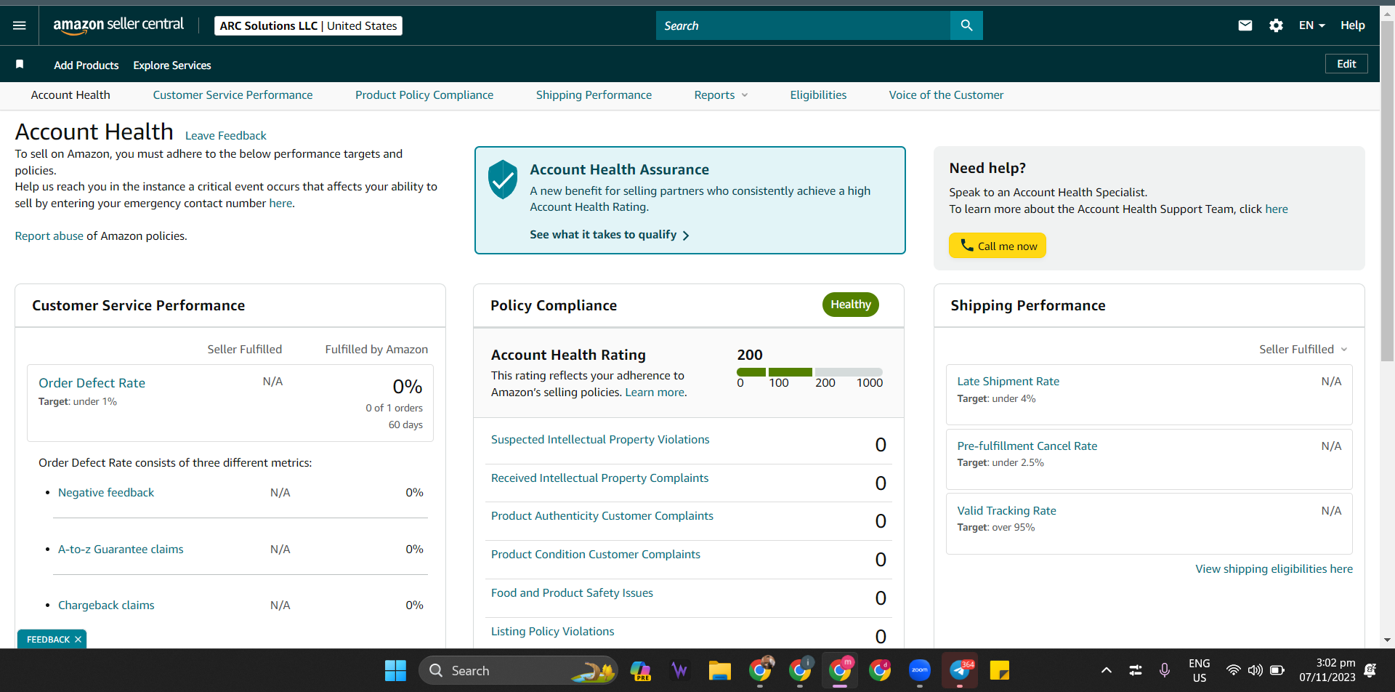
Task: Open Pre-fulfillment Cancel Rate link
Action: click(x=1027, y=446)
